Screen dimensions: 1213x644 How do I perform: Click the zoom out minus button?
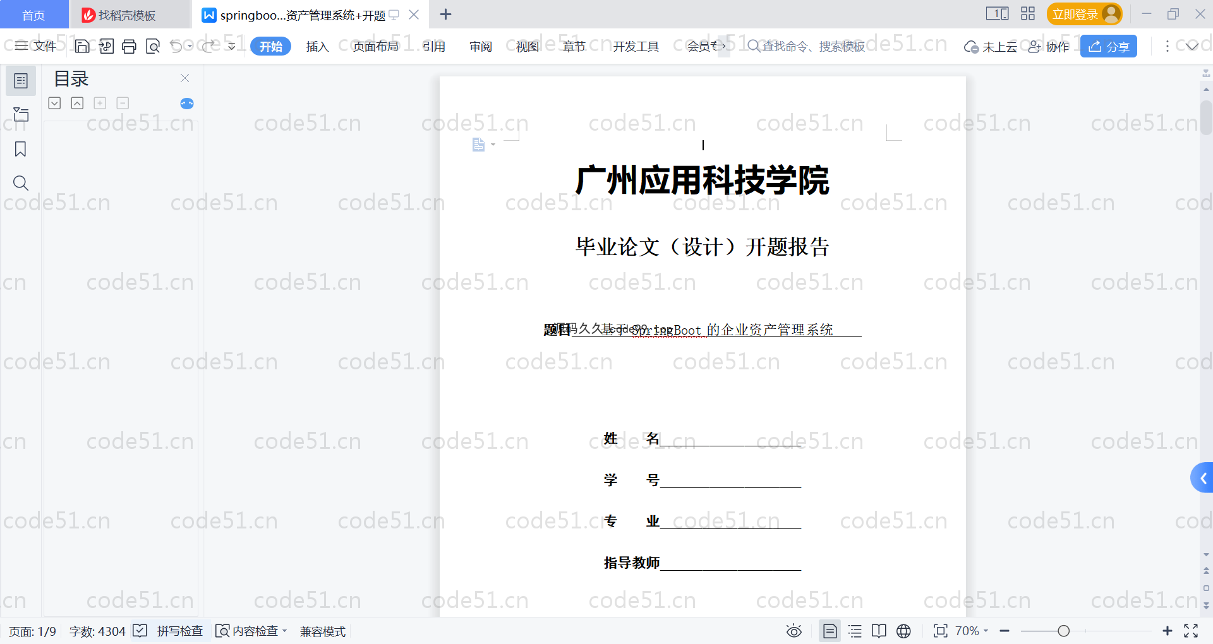click(1005, 631)
